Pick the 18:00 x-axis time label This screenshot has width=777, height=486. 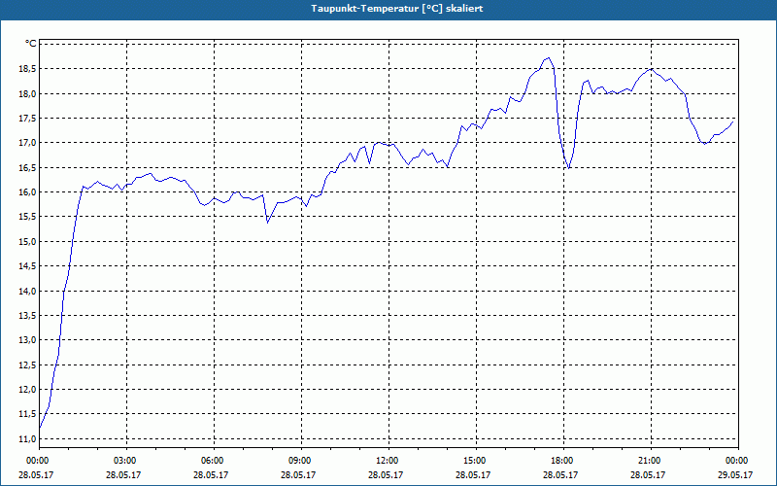(562, 461)
